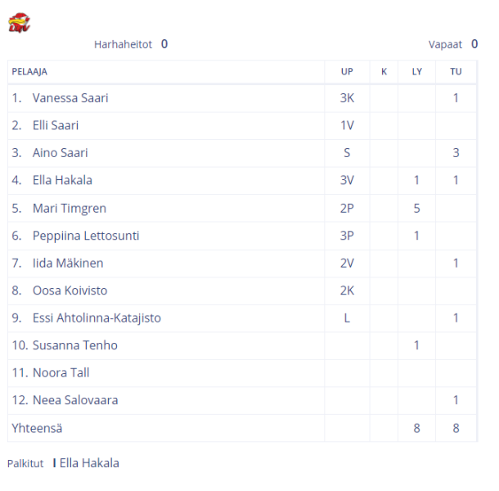Click Ella Hakala in the player list

(x=62, y=180)
